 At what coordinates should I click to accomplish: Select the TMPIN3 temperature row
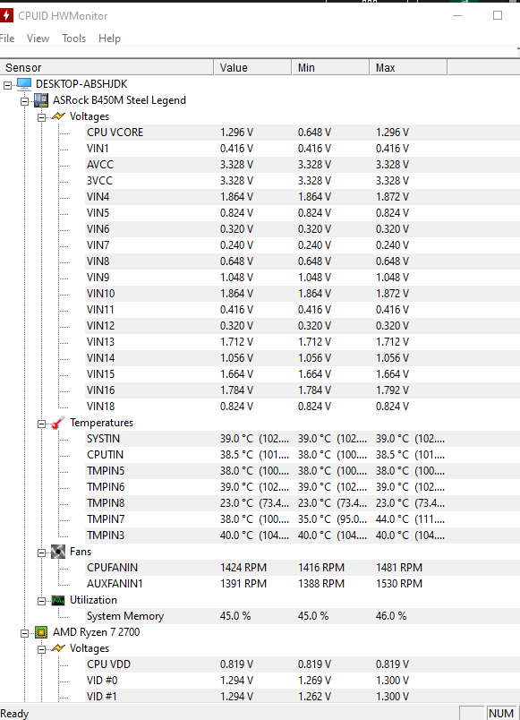303,536
